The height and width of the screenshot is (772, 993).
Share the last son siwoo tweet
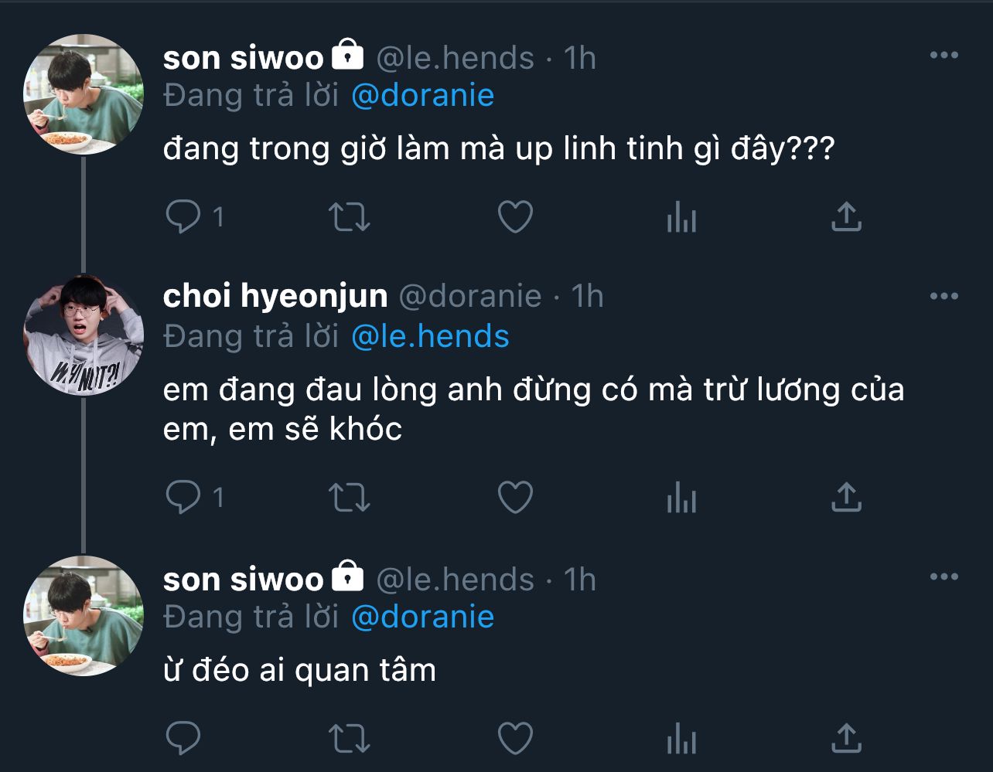coord(846,738)
